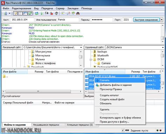Toggle directory comparison icon
This screenshot has height=134, width=166.
coord(68,13)
